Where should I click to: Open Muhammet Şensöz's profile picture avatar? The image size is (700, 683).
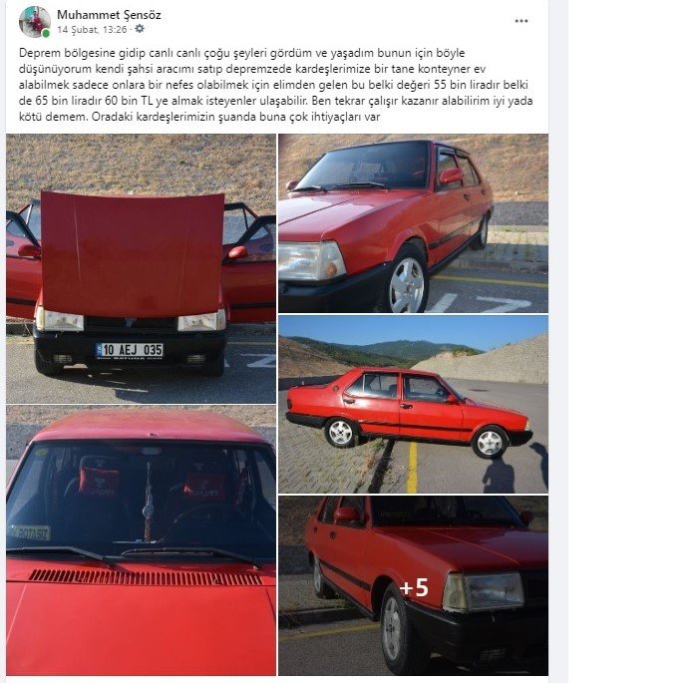[35, 22]
